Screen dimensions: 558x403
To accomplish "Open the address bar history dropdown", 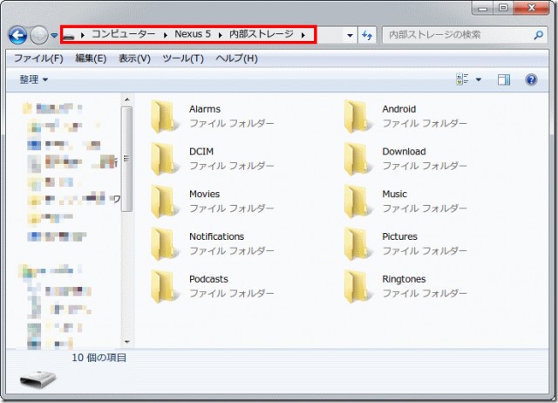I will (350, 35).
